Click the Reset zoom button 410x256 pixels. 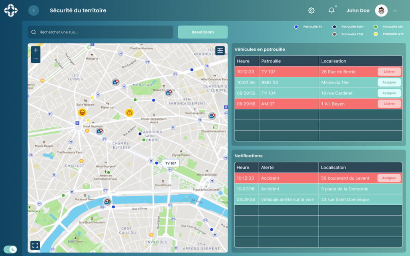coord(203,32)
